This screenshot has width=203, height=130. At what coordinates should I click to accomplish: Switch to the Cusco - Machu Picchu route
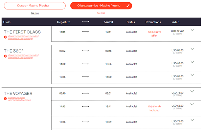pyautogui.click(x=35, y=6)
